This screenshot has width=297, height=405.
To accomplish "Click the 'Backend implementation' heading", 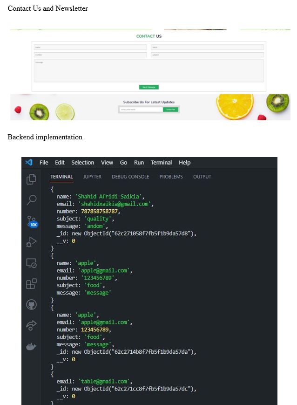I will point(45,137).
